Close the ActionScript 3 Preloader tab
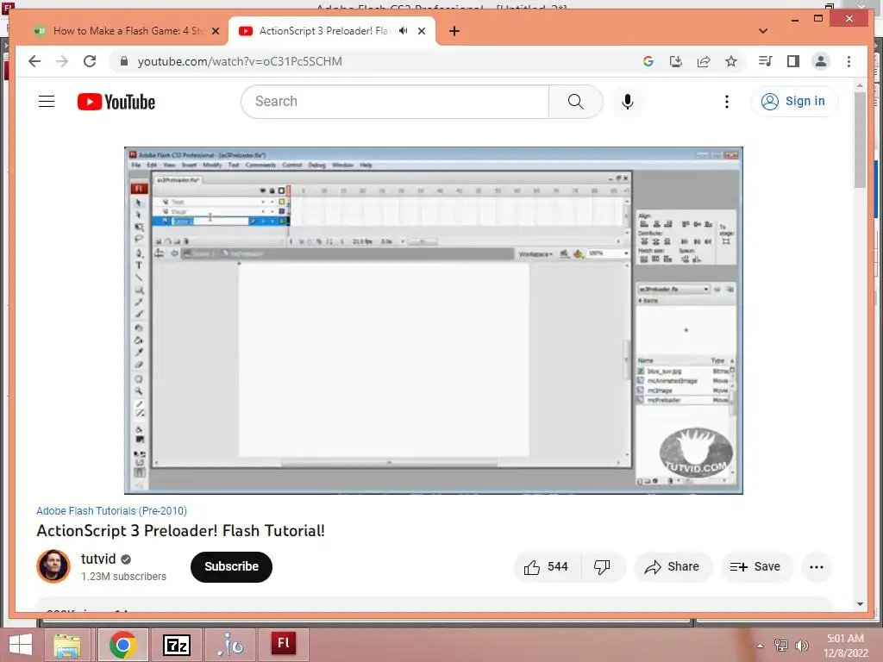Screen dimensions: 883x662 pyautogui.click(x=421, y=31)
